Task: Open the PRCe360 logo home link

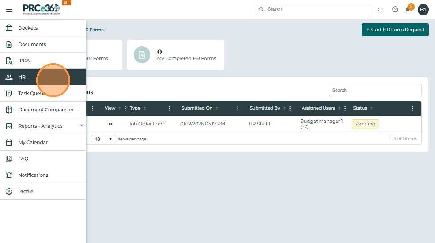Action: coord(42,9)
